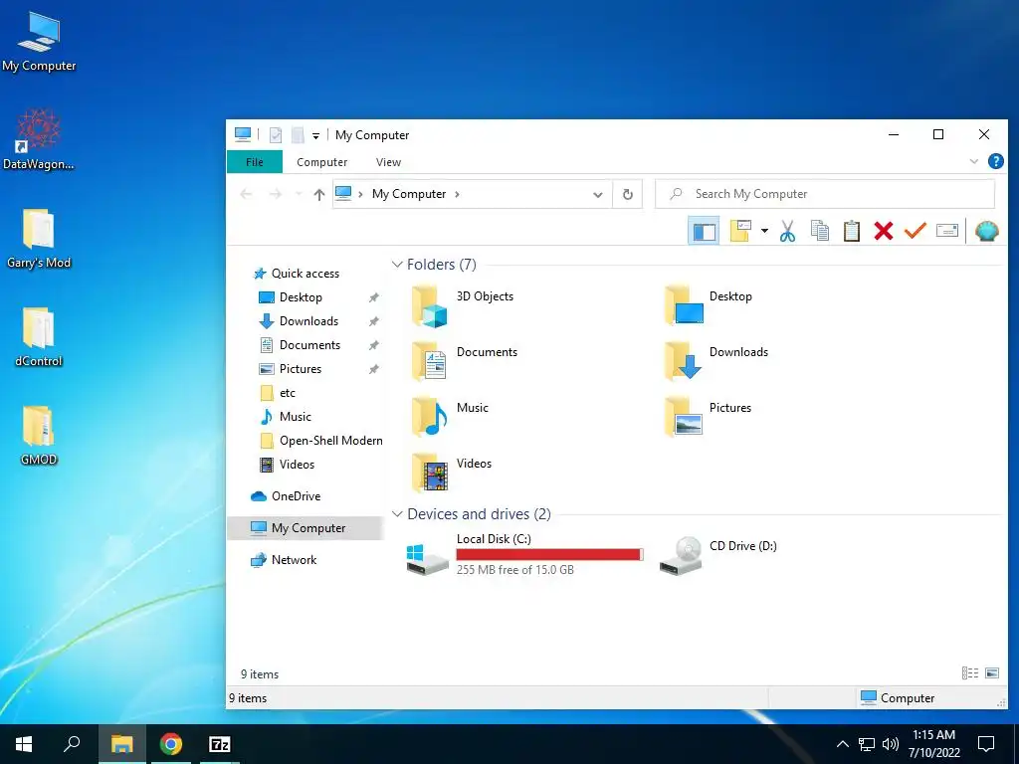Open dropdown arrow next to folder options icon
Image resolution: width=1019 pixels, height=764 pixels.
(764, 231)
